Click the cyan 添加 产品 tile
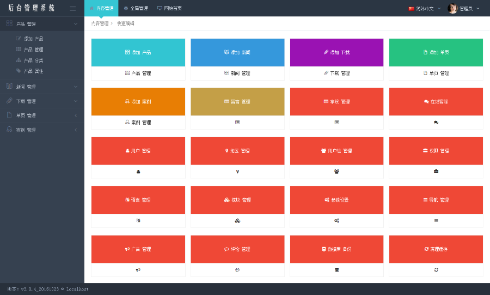Viewport: 490px width, 295px height. (138, 52)
